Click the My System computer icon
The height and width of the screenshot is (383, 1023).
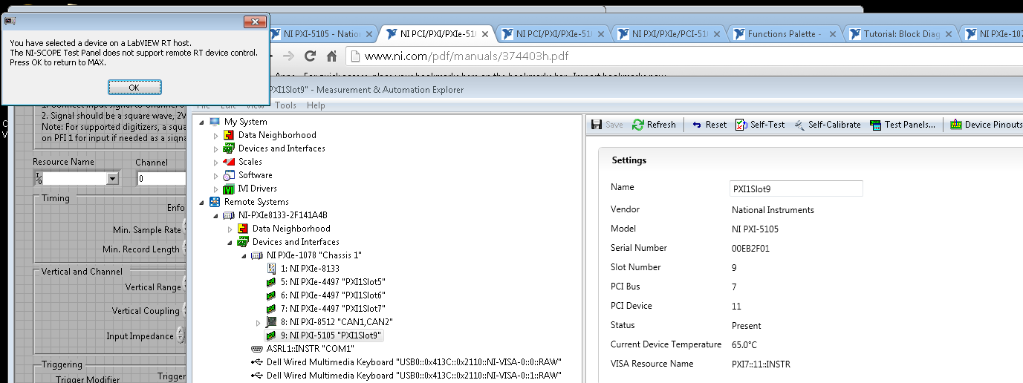tap(215, 122)
